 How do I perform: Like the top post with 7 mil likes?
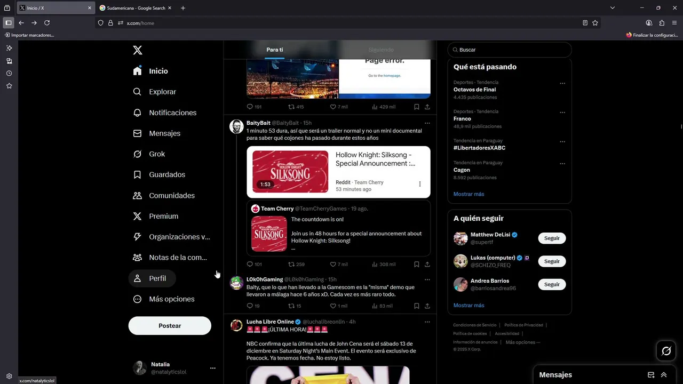pyautogui.click(x=338, y=107)
